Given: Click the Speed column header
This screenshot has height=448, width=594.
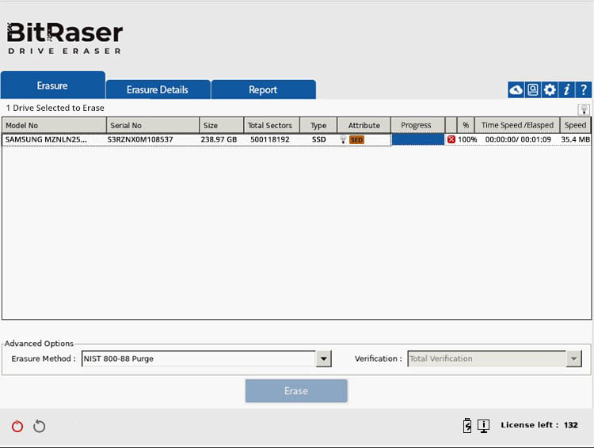Looking at the screenshot, I should tap(576, 125).
